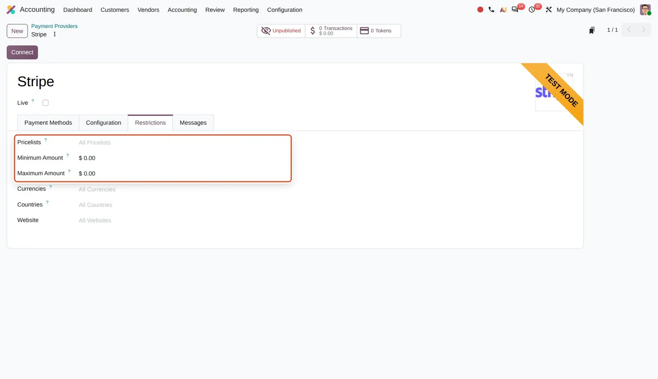
Task: Switch to the Payment Methods tab
Action: coord(48,123)
